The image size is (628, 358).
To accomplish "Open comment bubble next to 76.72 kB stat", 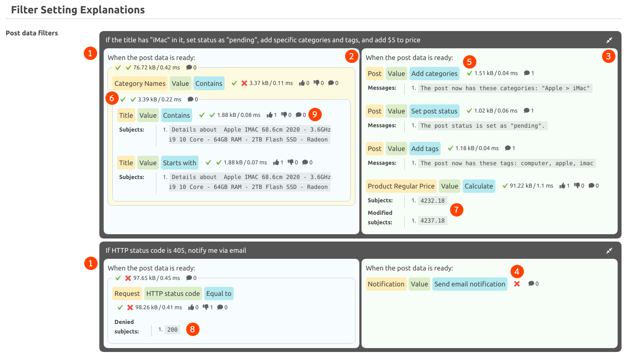I will coord(189,67).
